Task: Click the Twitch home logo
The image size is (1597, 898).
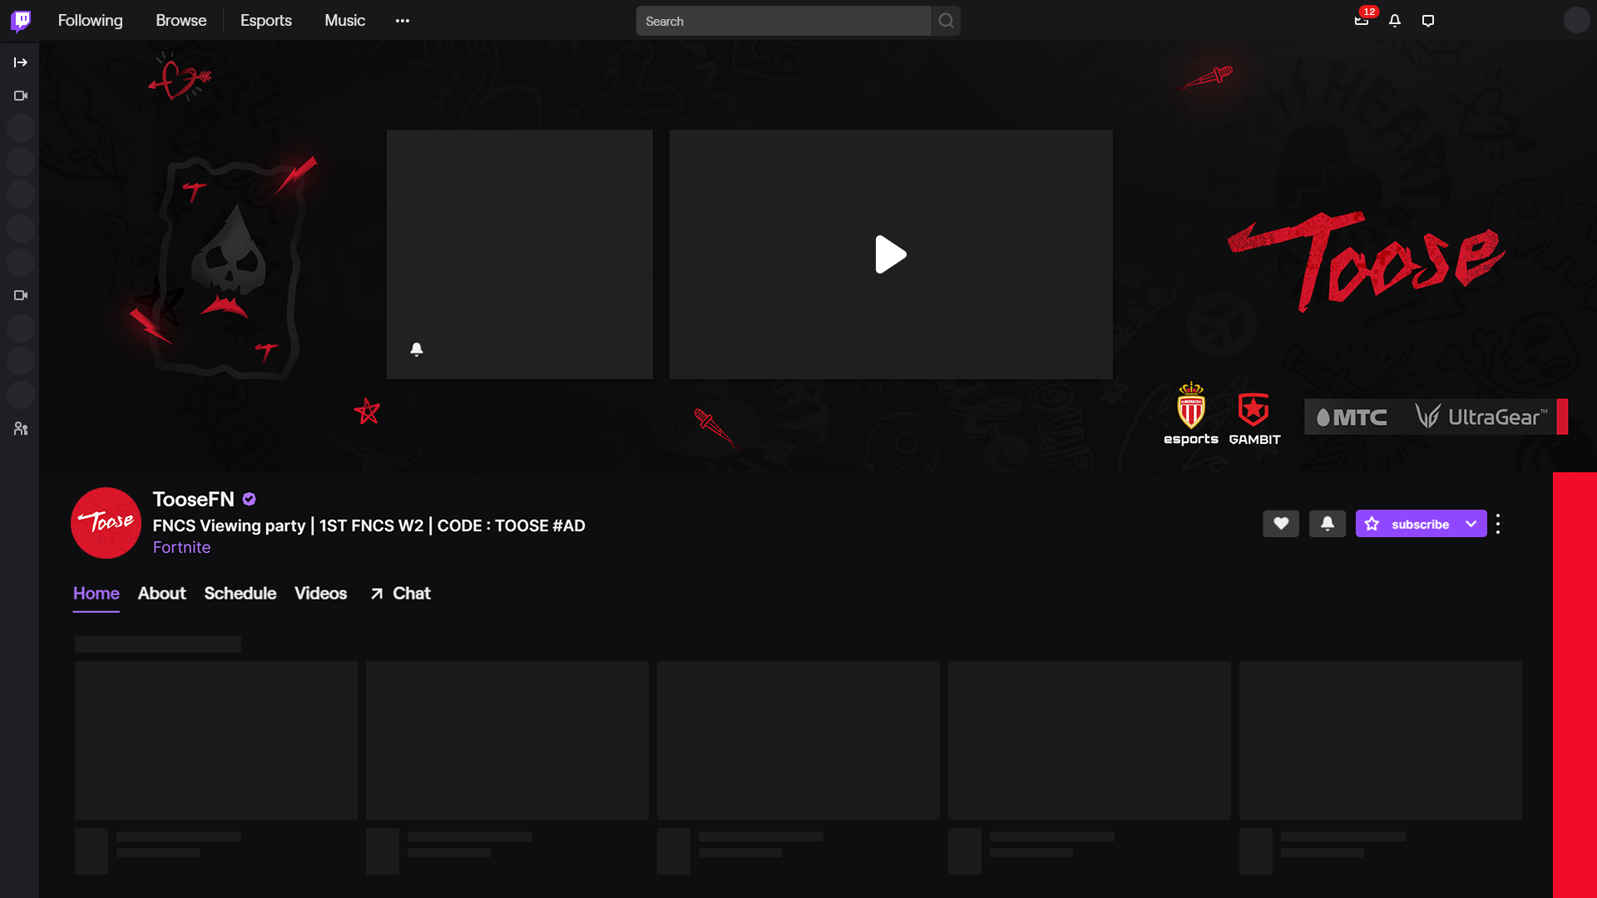Action: click(x=21, y=20)
